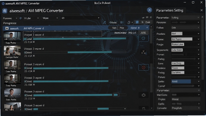The height and width of the screenshot is (116, 206).
Task: Adjust the Framac slider
Action: click(179, 54)
